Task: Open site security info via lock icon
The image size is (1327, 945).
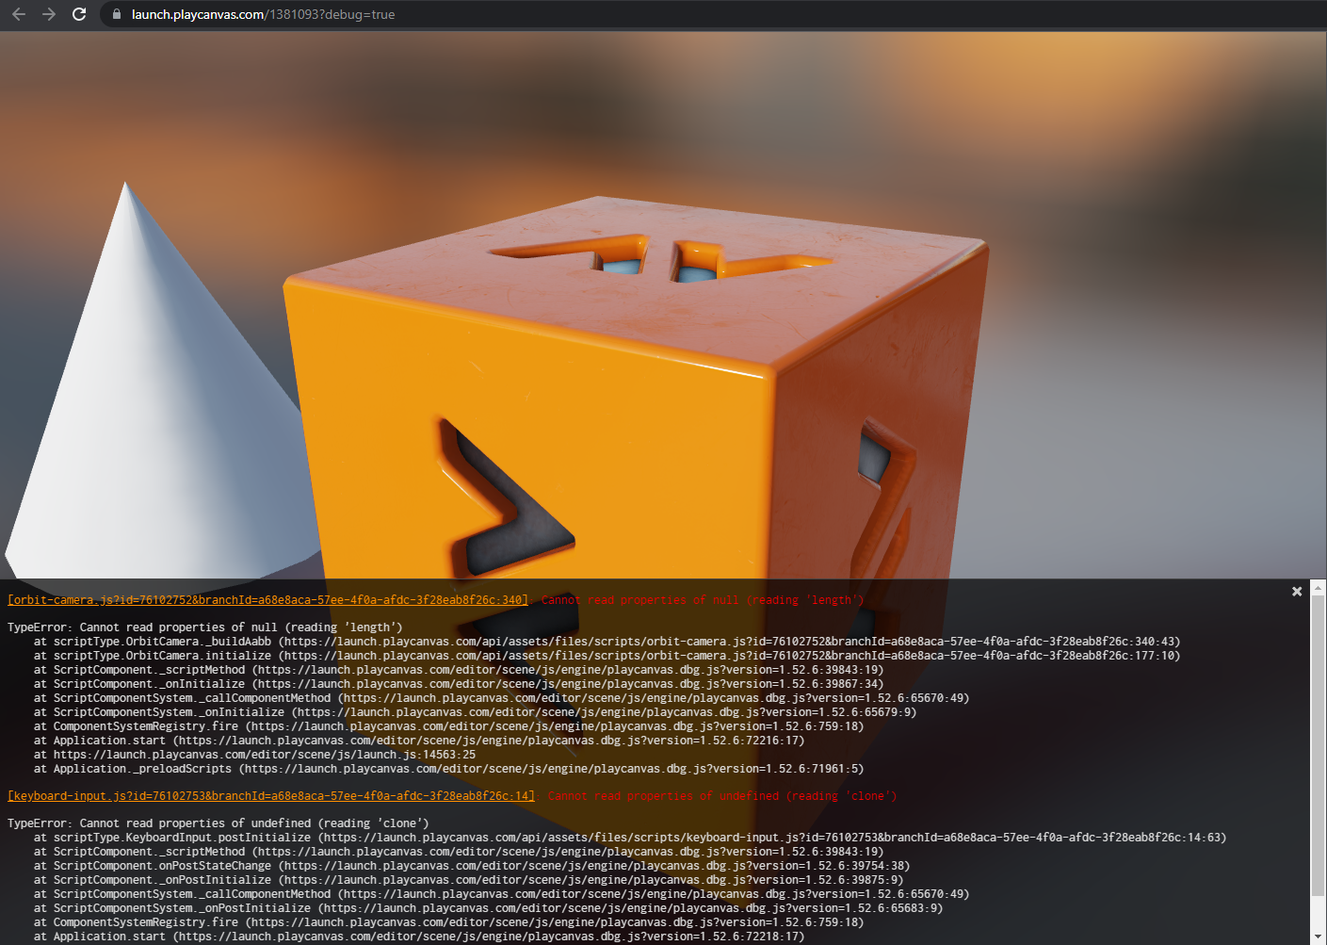Action: click(x=116, y=14)
